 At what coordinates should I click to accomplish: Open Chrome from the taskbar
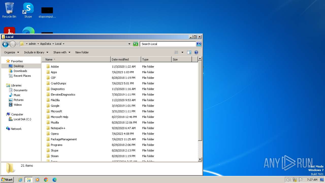[46, 180]
